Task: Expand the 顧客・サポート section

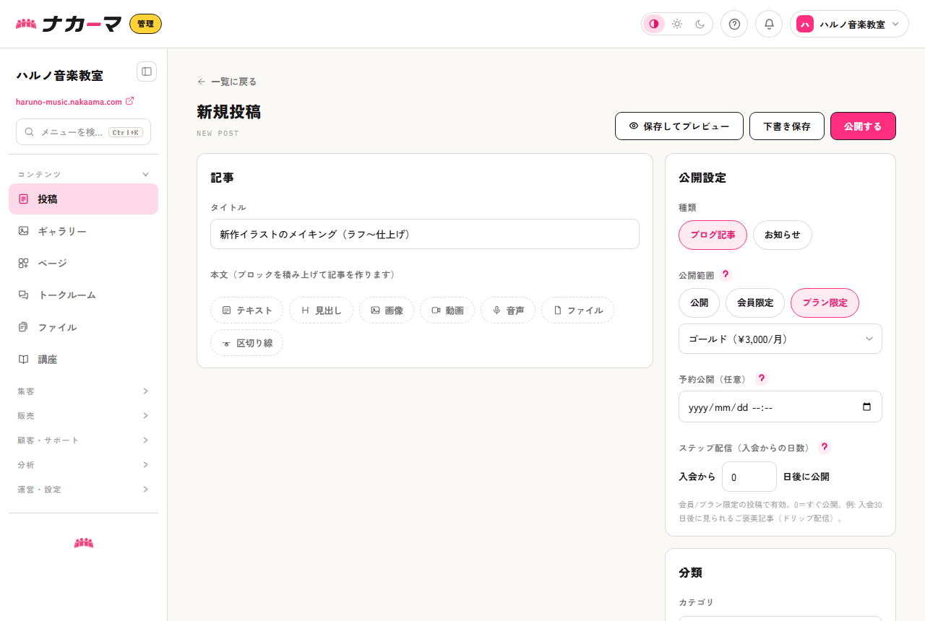Action: click(x=83, y=440)
